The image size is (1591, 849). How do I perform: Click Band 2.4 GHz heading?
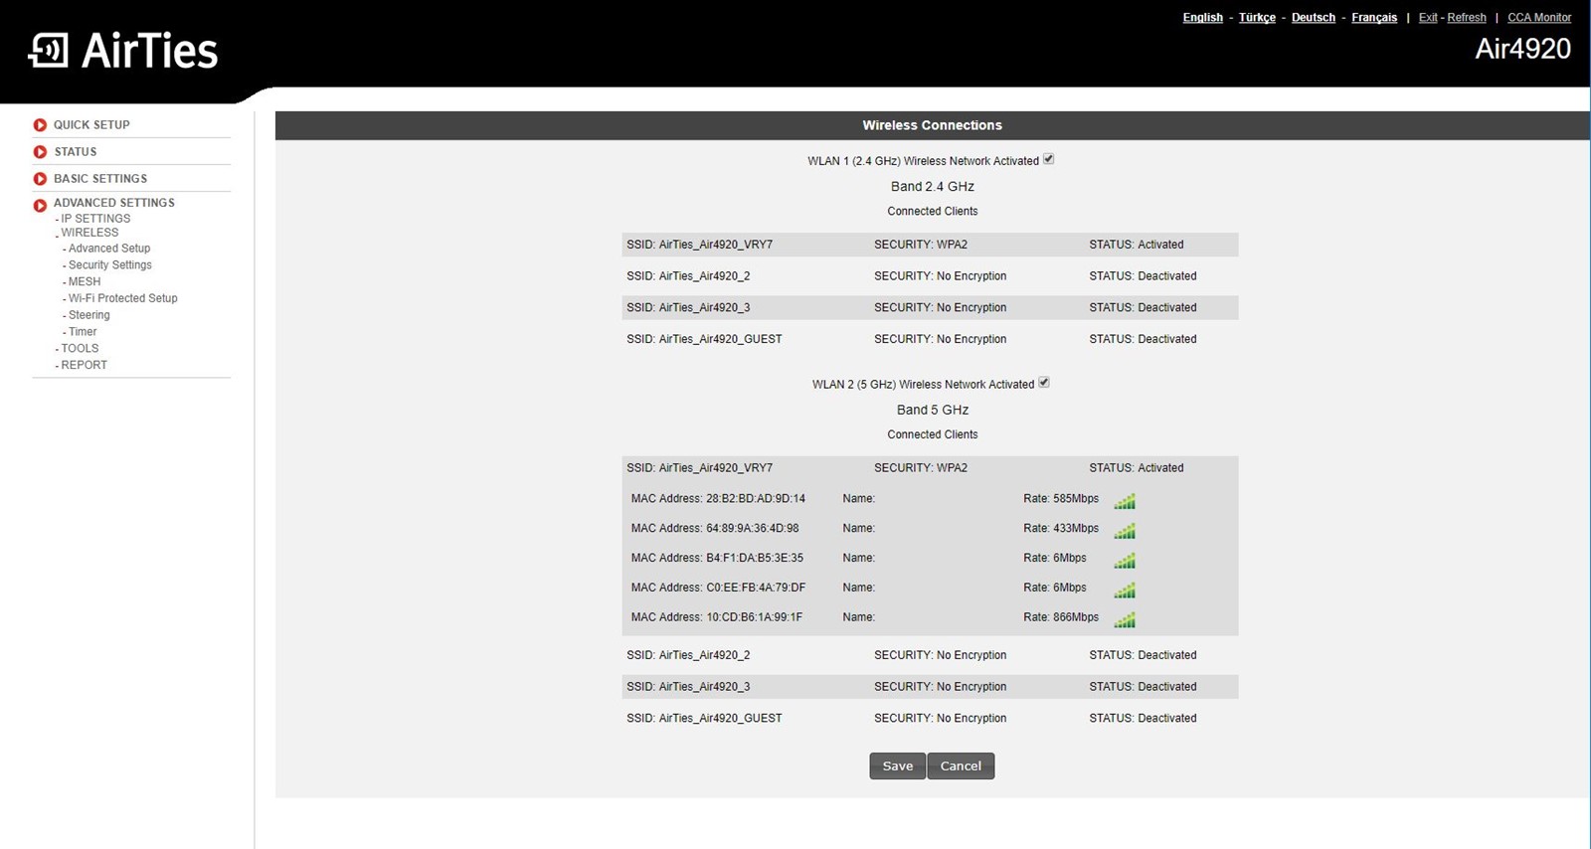click(932, 187)
